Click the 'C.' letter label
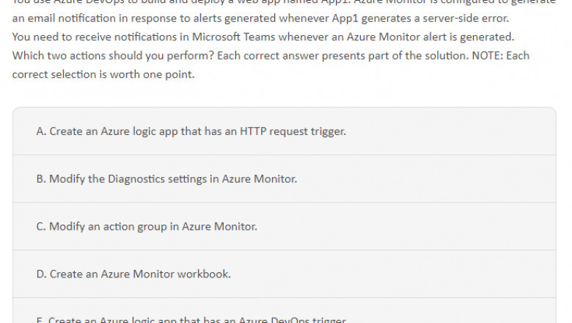 click(x=41, y=226)
